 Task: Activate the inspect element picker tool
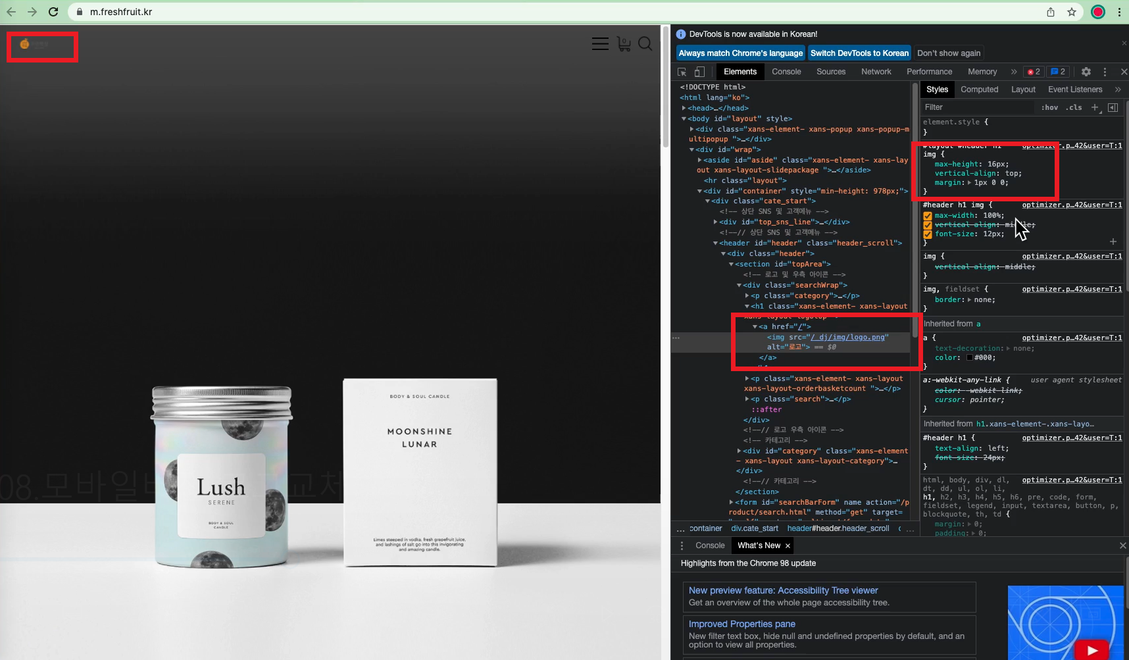(x=682, y=72)
